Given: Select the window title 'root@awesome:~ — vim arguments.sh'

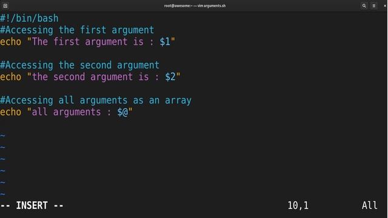Looking at the screenshot, I should coord(195,5).
